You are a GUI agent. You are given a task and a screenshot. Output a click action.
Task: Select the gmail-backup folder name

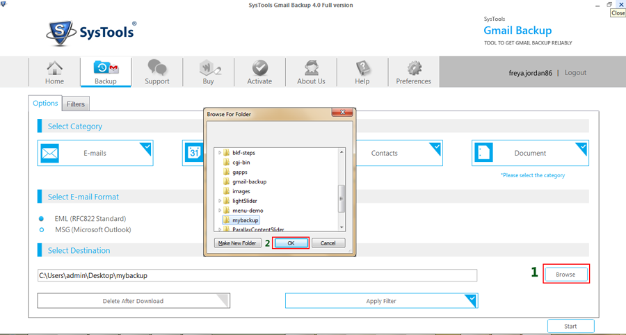click(x=250, y=181)
